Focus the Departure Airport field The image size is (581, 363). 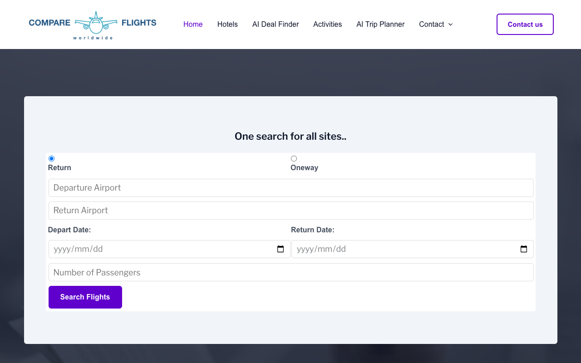291,188
